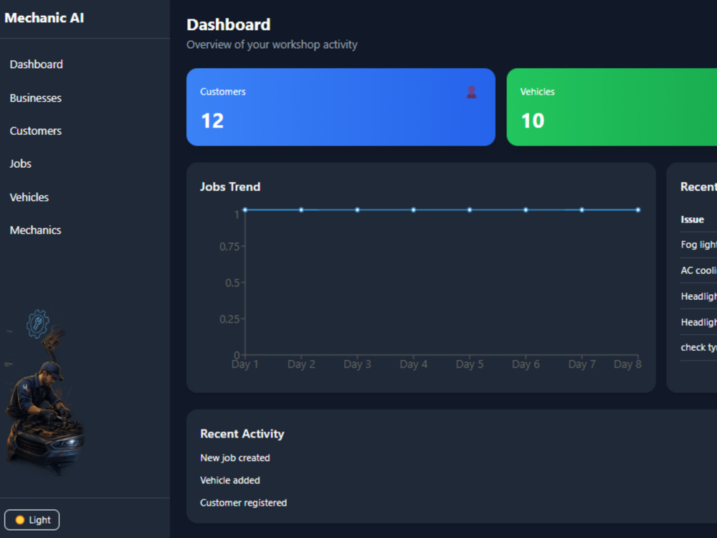717x538 pixels.
Task: Click the Dashboard page heading
Action: click(x=229, y=24)
